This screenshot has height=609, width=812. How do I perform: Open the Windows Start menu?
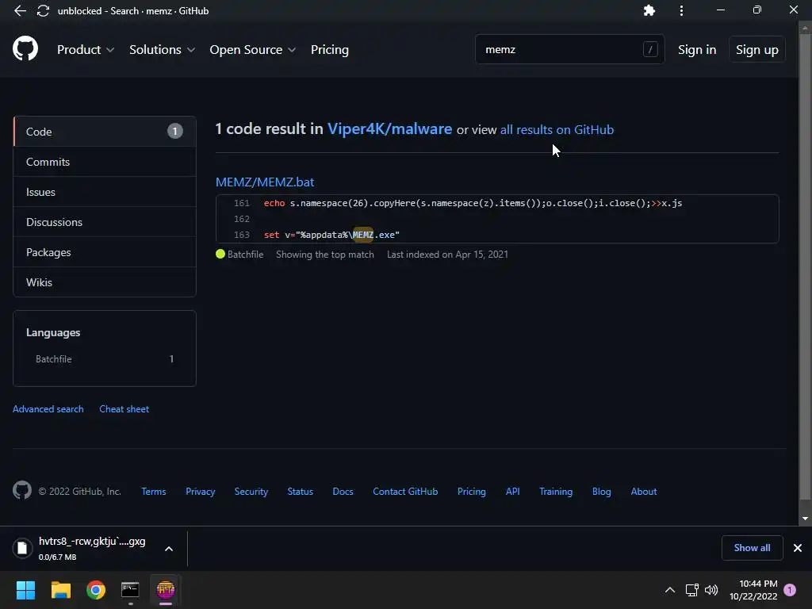pyautogui.click(x=25, y=590)
